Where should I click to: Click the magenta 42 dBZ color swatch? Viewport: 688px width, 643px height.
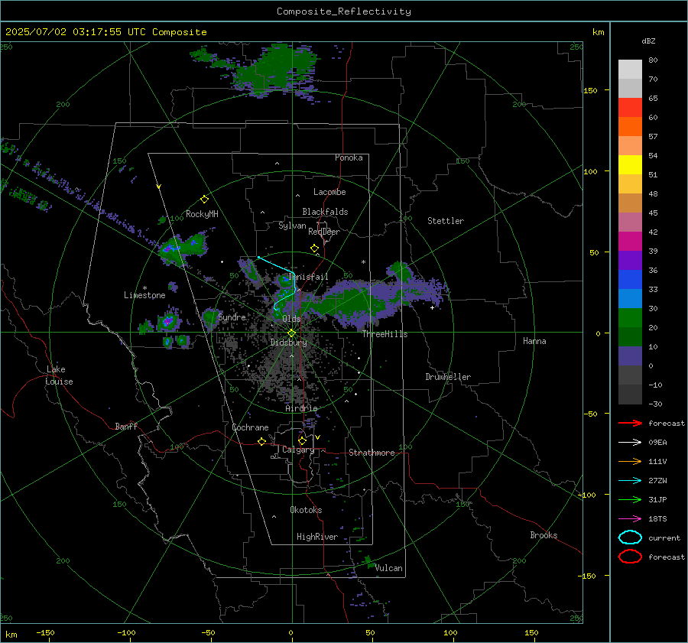coord(630,242)
